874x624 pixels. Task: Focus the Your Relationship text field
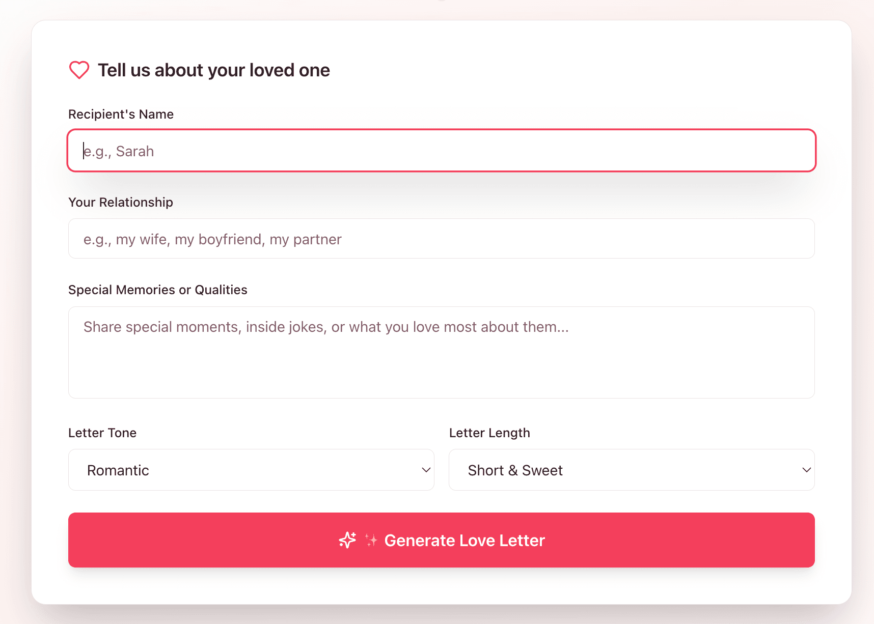click(x=441, y=239)
